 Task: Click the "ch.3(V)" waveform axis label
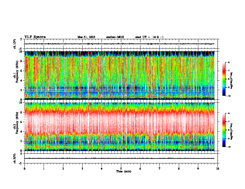pyautogui.click(x=15, y=158)
